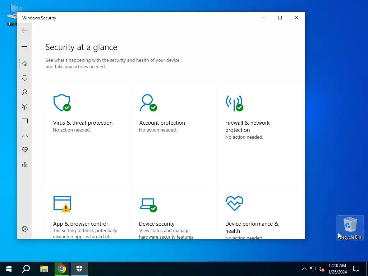Show hidden system tray icons
This screenshot has width=368, height=276.
[304, 269]
